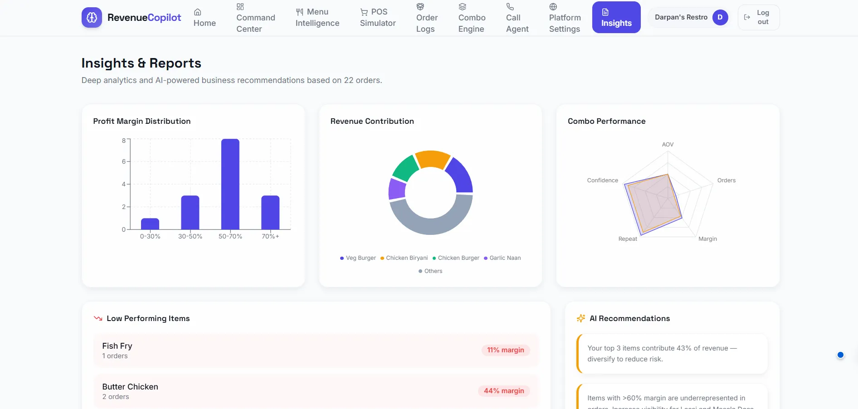This screenshot has height=409, width=858.
Task: Click the orange Chicken Biryani donut segment
Action: click(x=432, y=159)
